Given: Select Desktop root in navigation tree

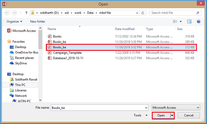Looking at the screenshot, I should pyautogui.click(x=15, y=74).
